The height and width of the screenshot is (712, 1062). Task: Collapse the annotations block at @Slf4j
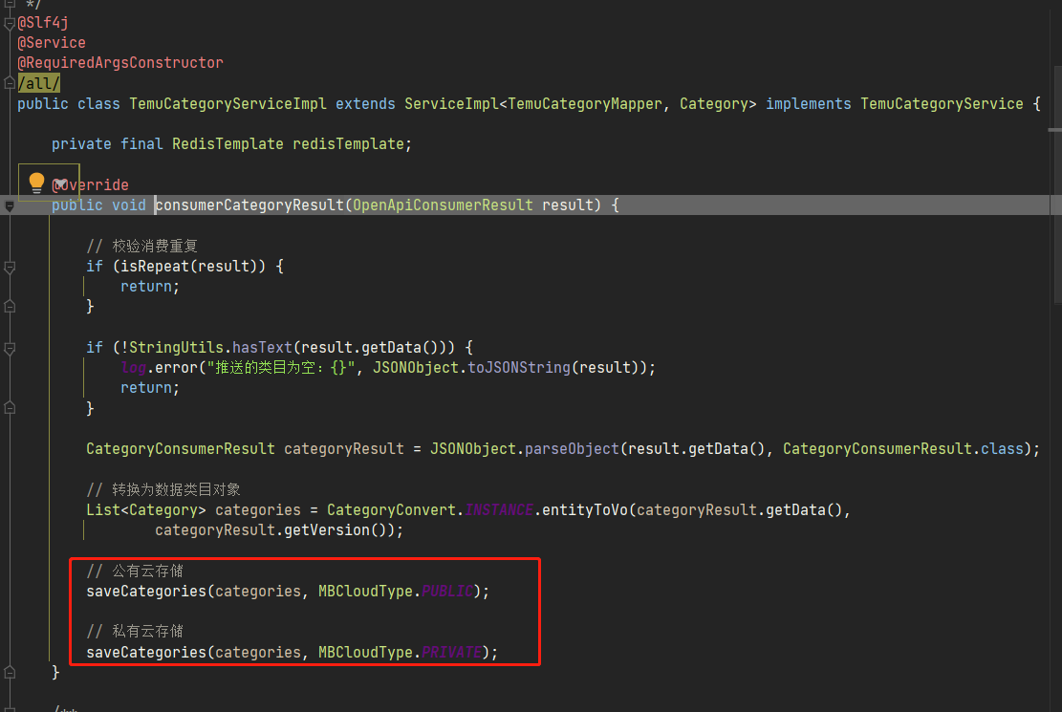click(9, 23)
